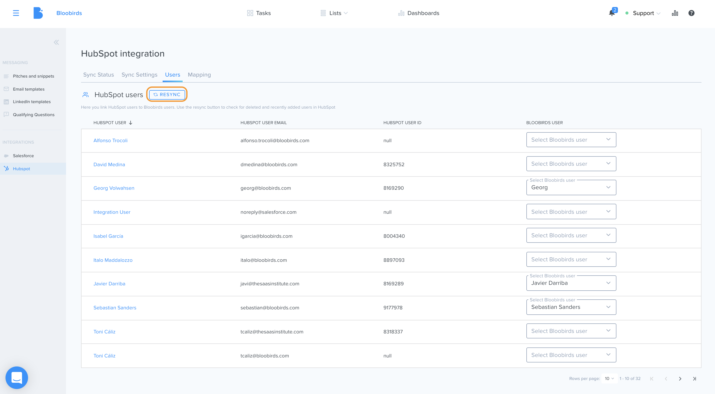Click the HubSpot User ID column header
715x394 pixels.
pyautogui.click(x=402, y=123)
